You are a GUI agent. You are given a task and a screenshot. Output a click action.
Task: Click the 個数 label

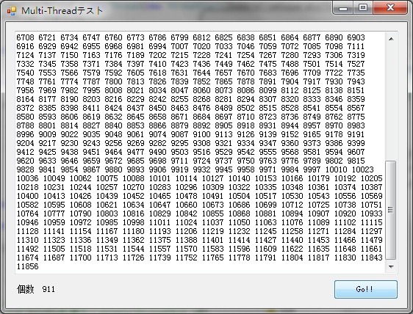tap(25, 289)
